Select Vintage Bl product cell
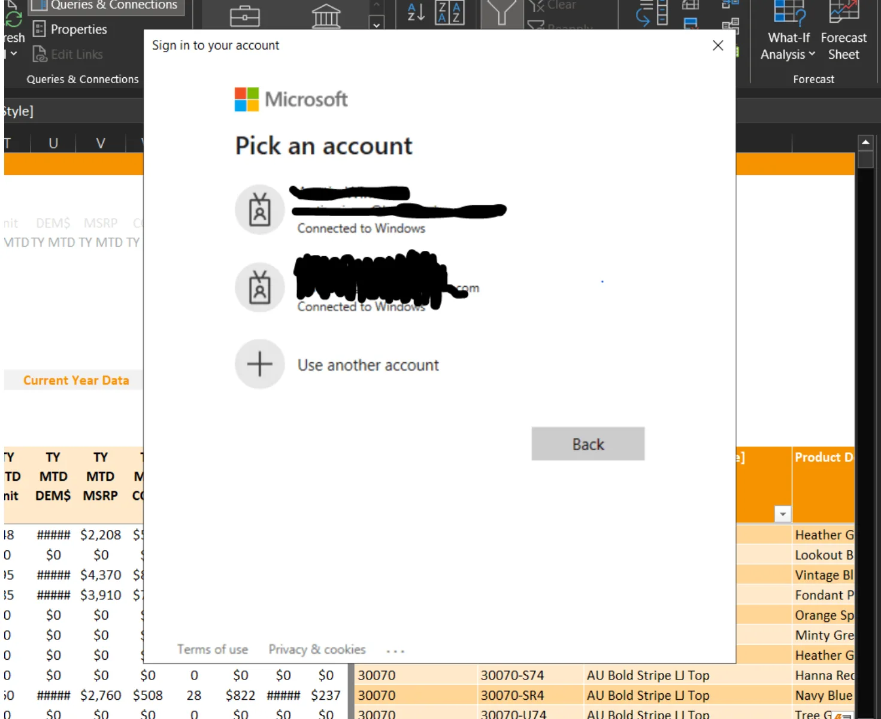The image size is (881, 719). [824, 575]
